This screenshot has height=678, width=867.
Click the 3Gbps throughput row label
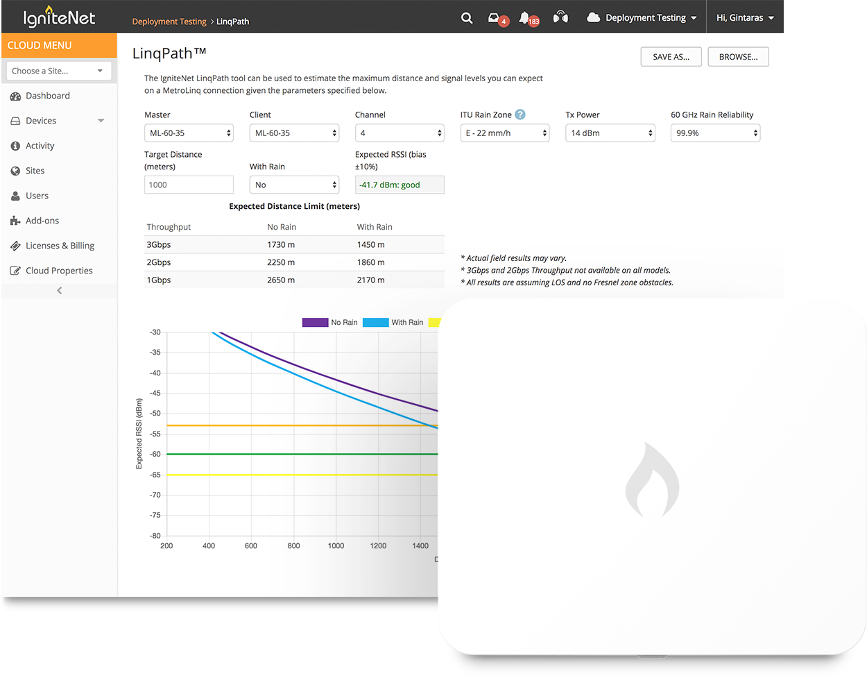[159, 244]
